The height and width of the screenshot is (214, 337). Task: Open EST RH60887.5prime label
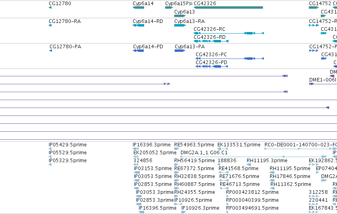194,184
